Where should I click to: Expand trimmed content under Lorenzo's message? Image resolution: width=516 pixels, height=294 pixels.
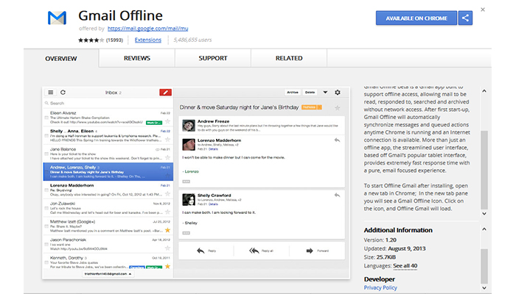(x=186, y=182)
